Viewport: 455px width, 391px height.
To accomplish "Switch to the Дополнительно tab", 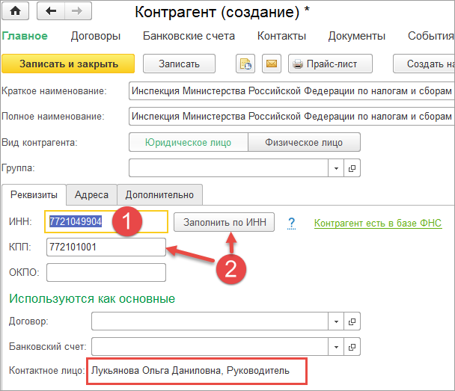I will click(x=159, y=194).
